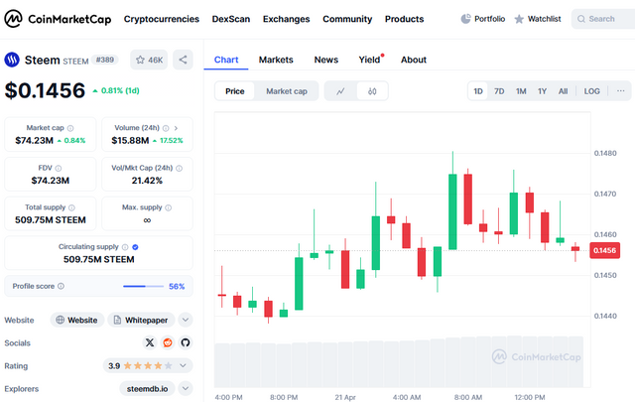
Task: Open the News tab
Action: [x=326, y=60]
